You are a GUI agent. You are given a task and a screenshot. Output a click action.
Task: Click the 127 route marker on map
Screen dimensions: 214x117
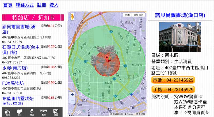point(73,75)
